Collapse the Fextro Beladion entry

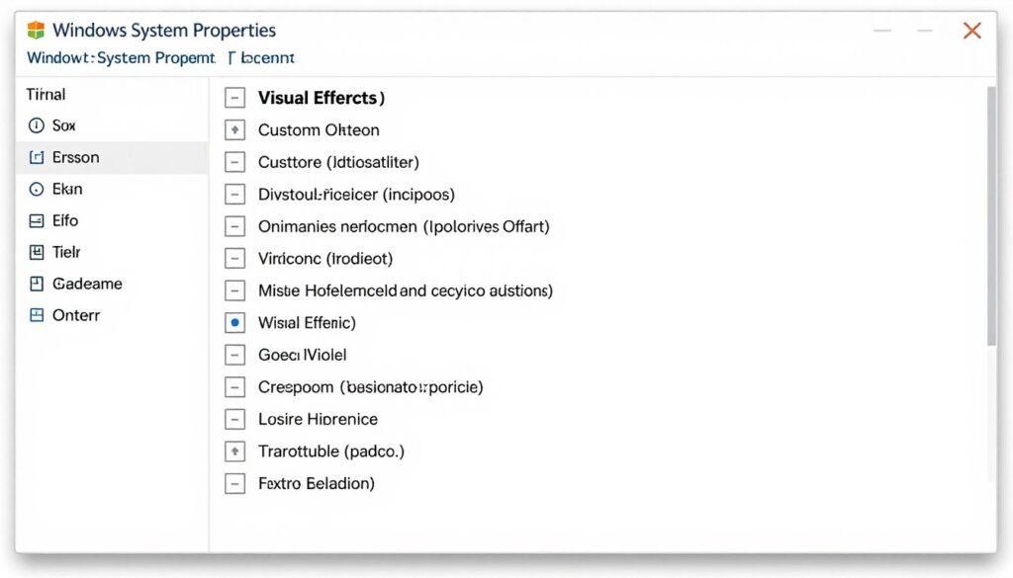pyautogui.click(x=234, y=483)
